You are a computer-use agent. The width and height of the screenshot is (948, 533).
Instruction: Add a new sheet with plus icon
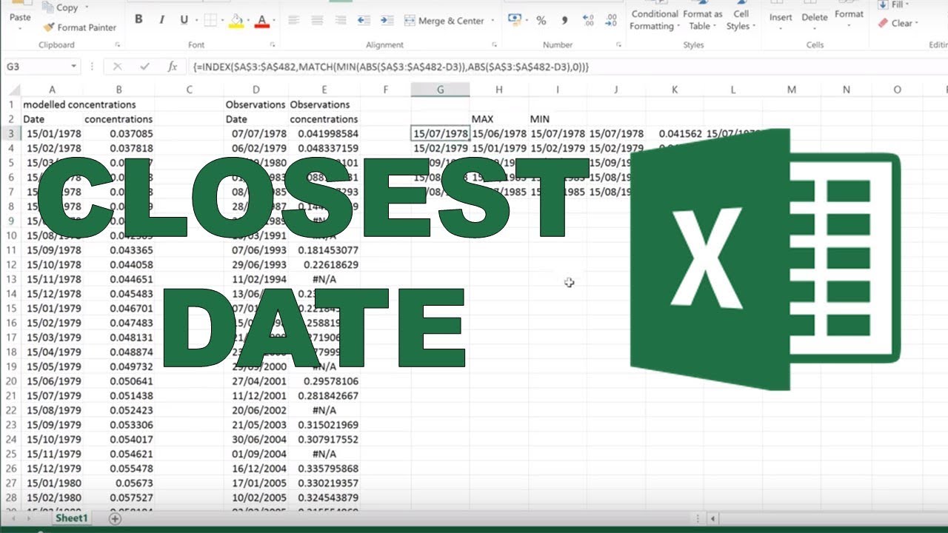[115, 519]
